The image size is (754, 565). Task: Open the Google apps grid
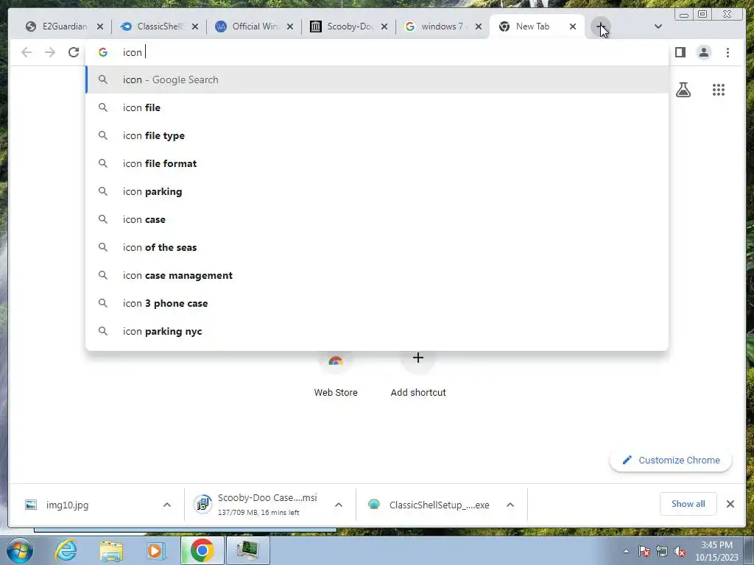point(719,89)
